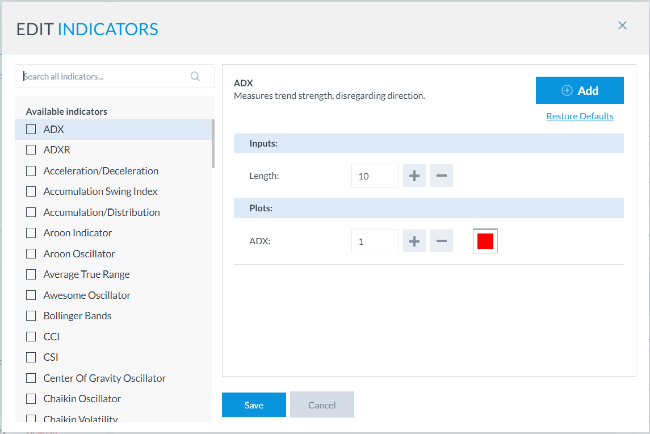Save the indicator changes
650x434 pixels.
tap(254, 405)
